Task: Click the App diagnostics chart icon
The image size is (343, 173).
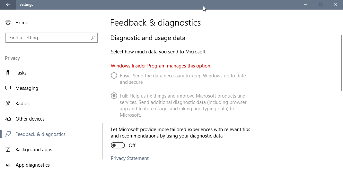Action: 8,165
